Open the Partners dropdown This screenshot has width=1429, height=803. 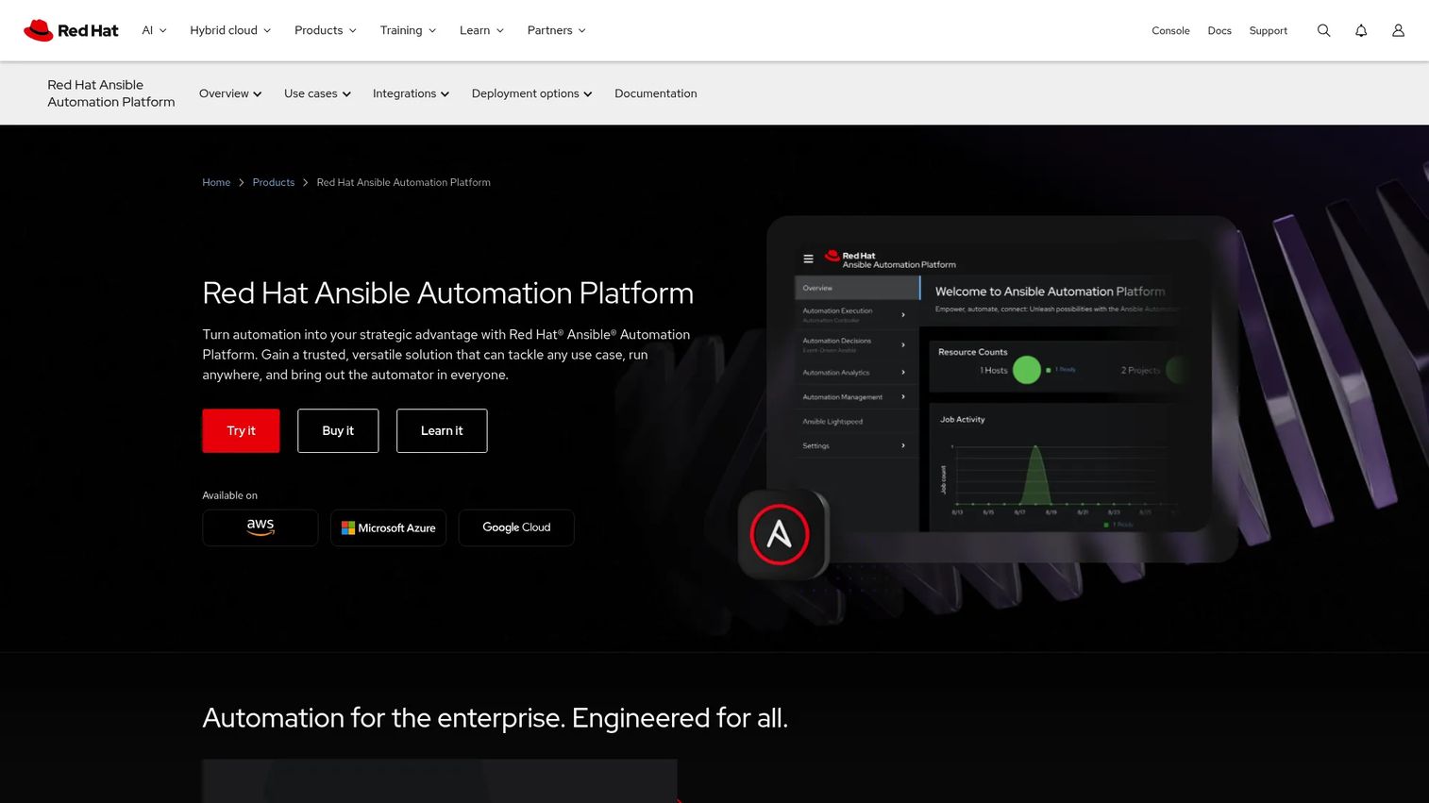click(x=556, y=30)
